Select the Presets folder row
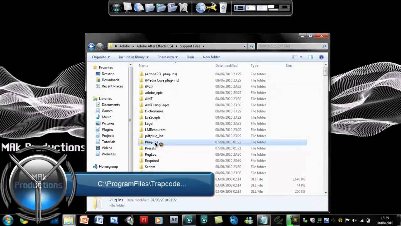The width and height of the screenshot is (401, 226). (x=222, y=148)
